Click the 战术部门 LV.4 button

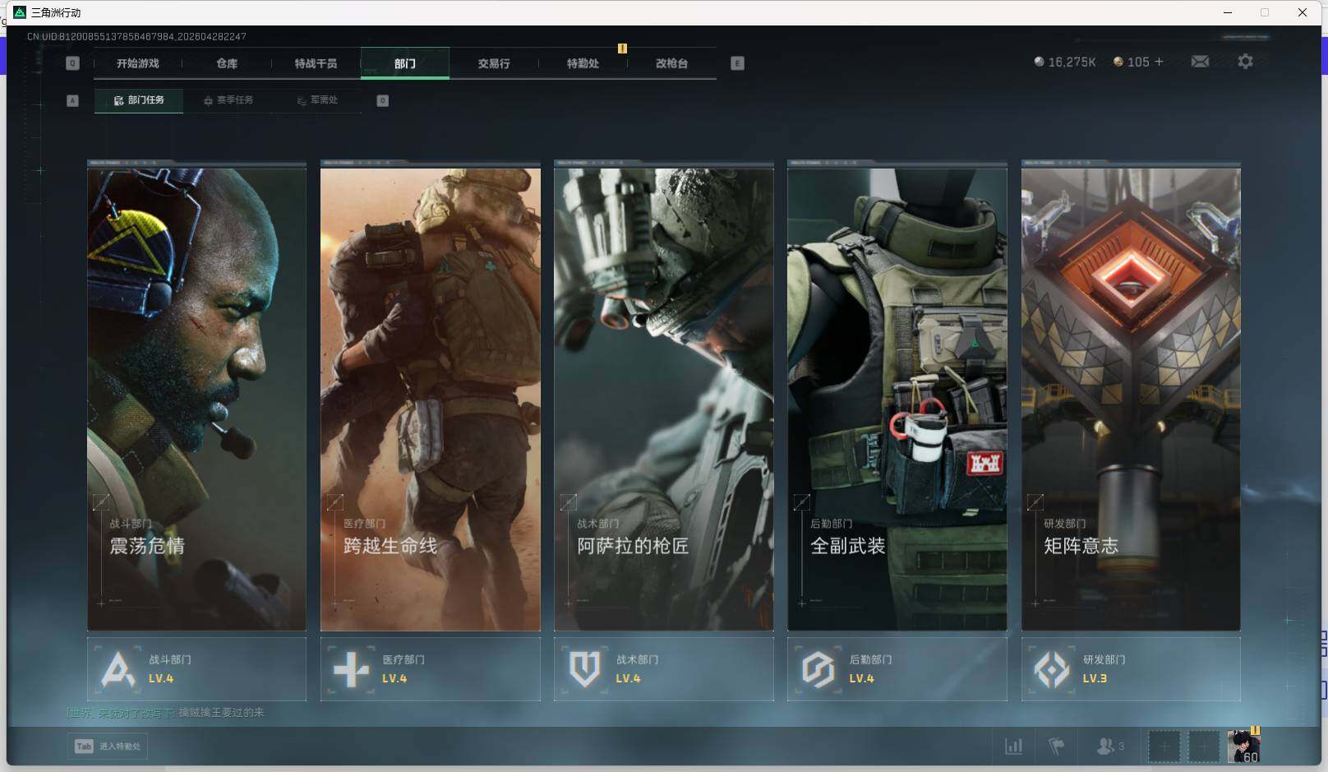[x=664, y=669]
